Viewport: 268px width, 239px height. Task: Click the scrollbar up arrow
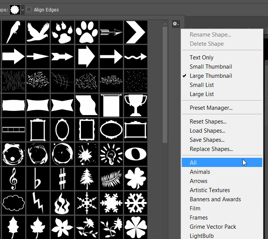165,24
